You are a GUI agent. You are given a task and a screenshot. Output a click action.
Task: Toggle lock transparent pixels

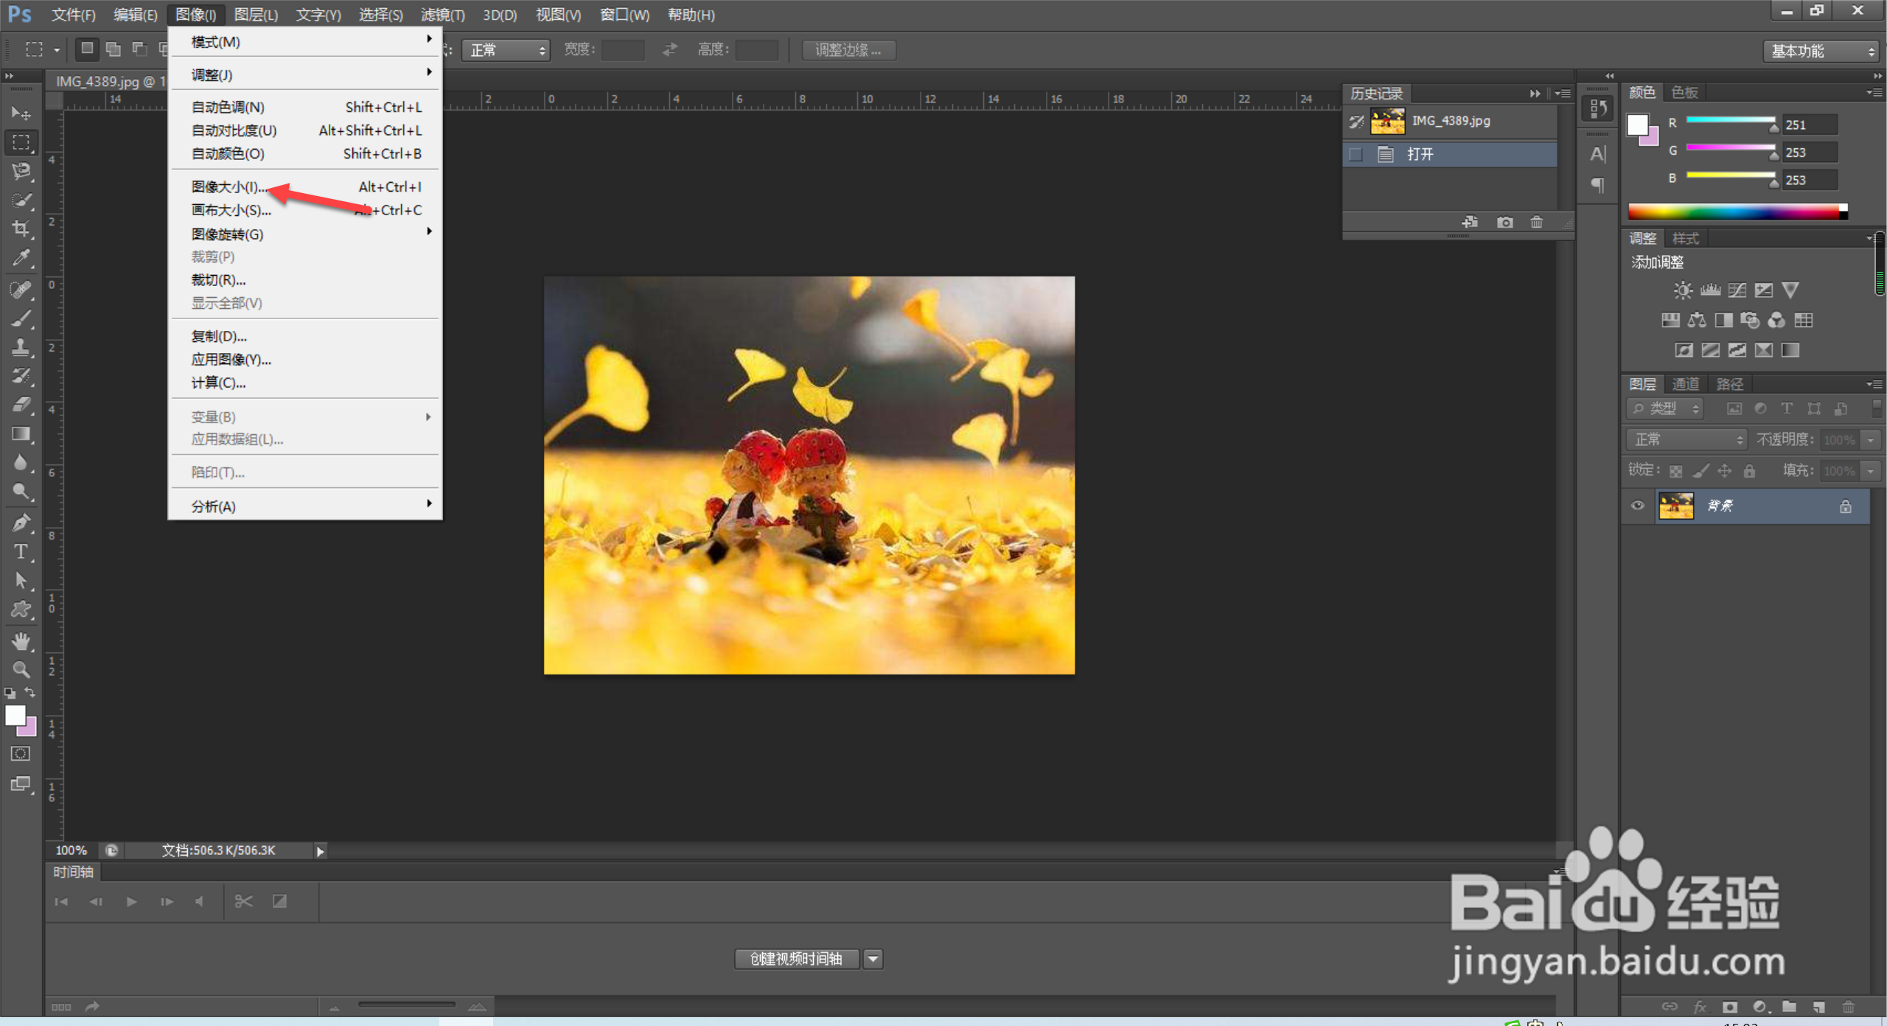(1676, 471)
